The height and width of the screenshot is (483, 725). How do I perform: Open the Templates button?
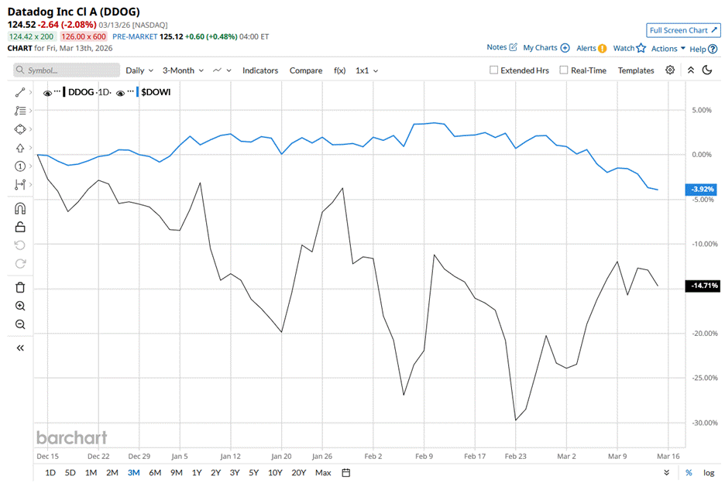click(636, 70)
